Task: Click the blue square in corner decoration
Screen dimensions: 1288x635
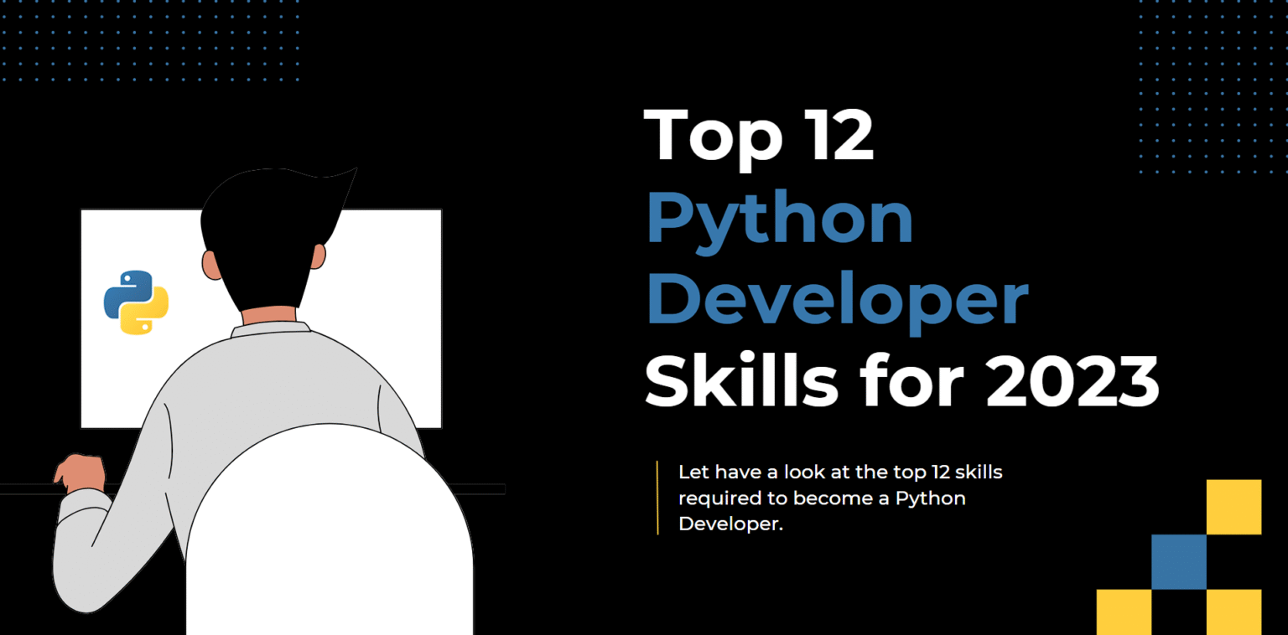Action: point(1178,561)
